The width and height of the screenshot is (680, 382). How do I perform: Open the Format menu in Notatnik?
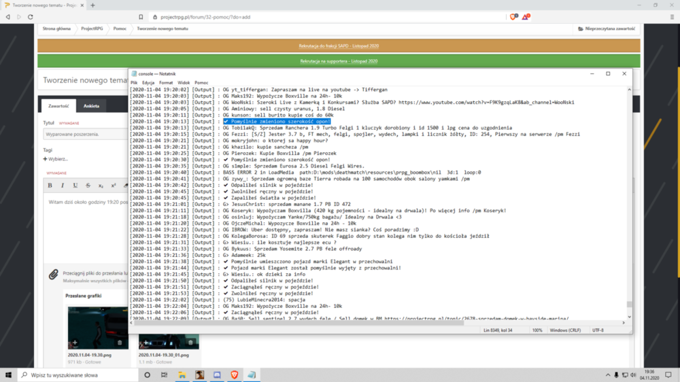[x=166, y=83]
